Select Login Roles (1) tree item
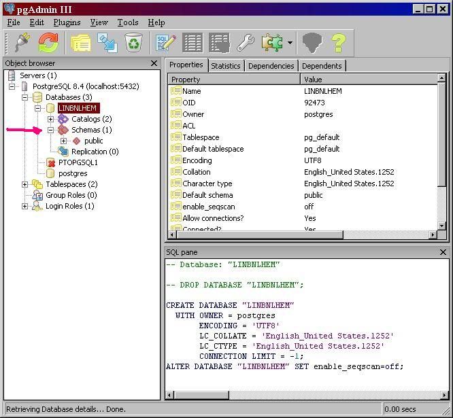This screenshot has height=418, width=453. coord(70,206)
